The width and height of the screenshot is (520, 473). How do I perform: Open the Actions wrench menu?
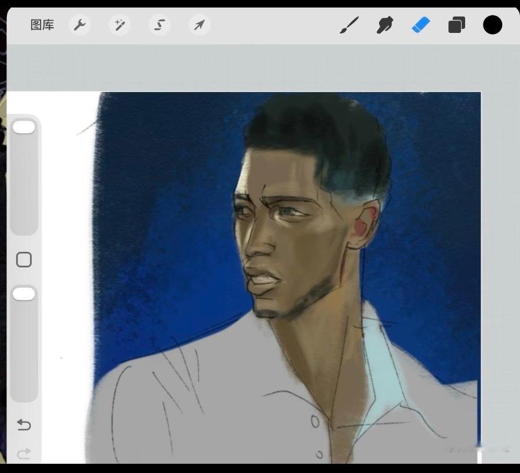tap(80, 25)
